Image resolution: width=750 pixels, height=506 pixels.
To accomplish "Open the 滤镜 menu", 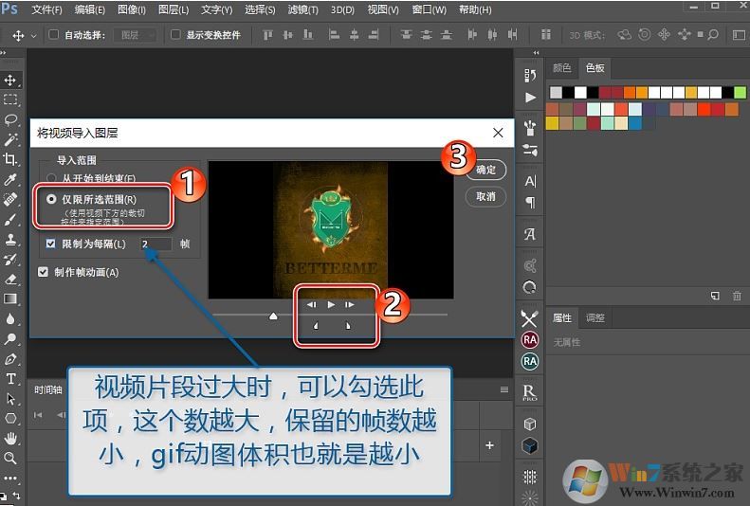I will coord(302,9).
